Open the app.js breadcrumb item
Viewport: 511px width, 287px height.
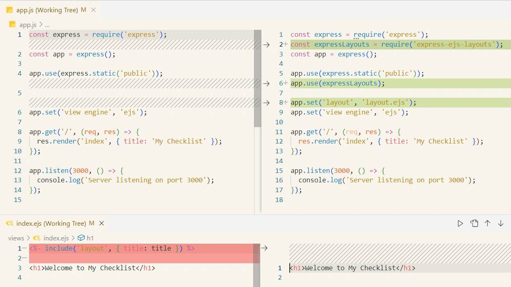28,25
